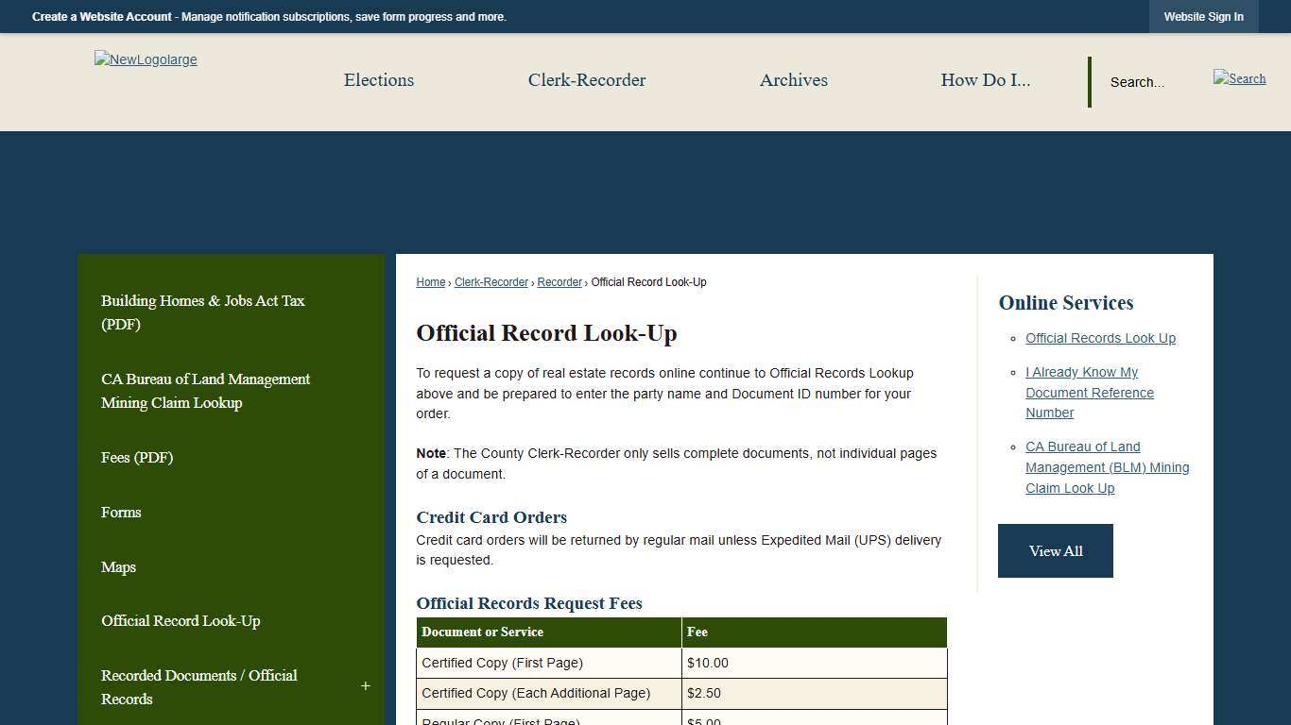Open CA Bureau of Land Management Mining Claim Look Up

[1107, 467]
